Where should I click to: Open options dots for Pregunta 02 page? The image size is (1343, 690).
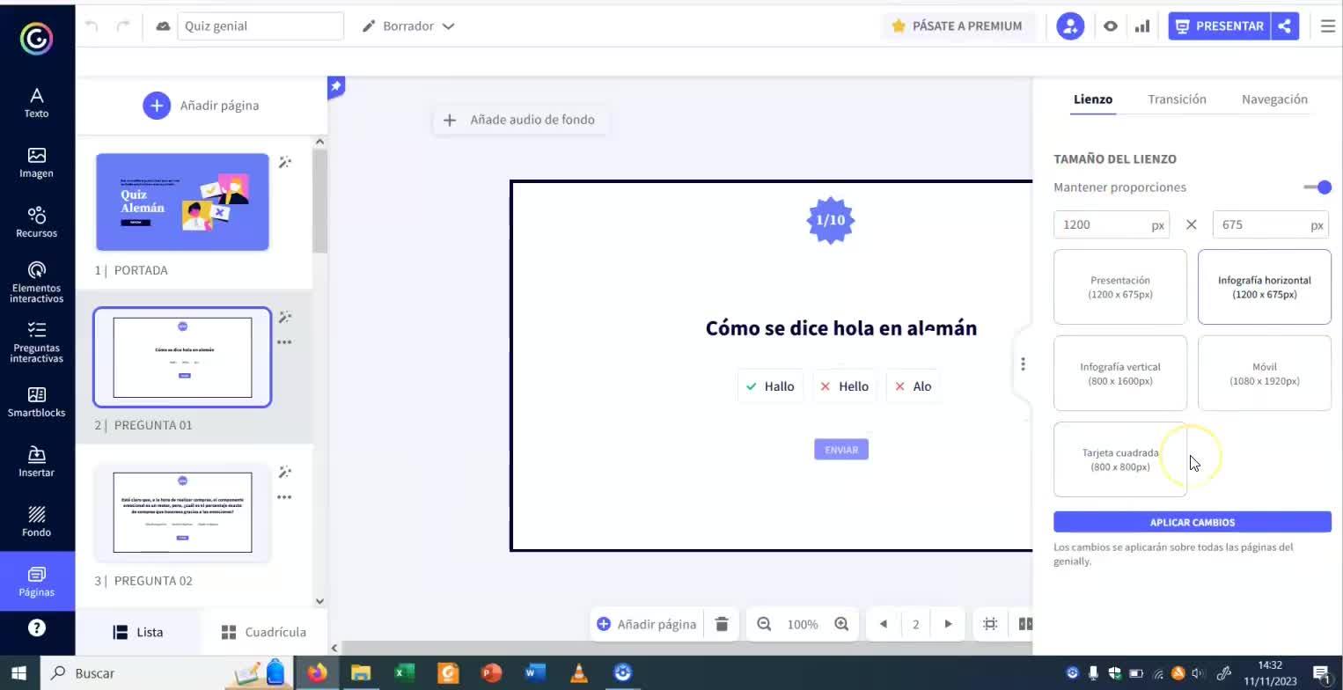pos(284,497)
